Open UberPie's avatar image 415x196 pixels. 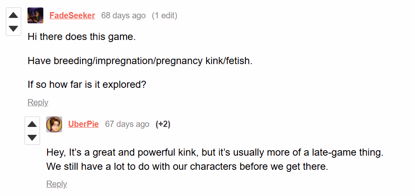coord(54,124)
